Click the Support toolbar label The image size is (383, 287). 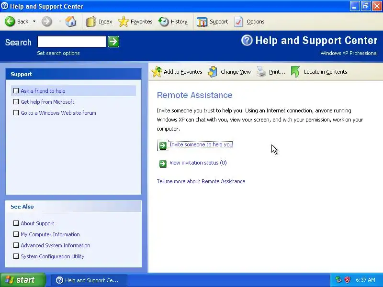(x=219, y=22)
